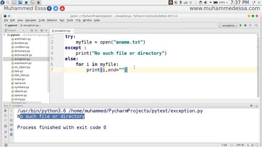Click the desktop search magnifier icon
262x147 pixels.
pyautogui.click(x=8, y=2)
